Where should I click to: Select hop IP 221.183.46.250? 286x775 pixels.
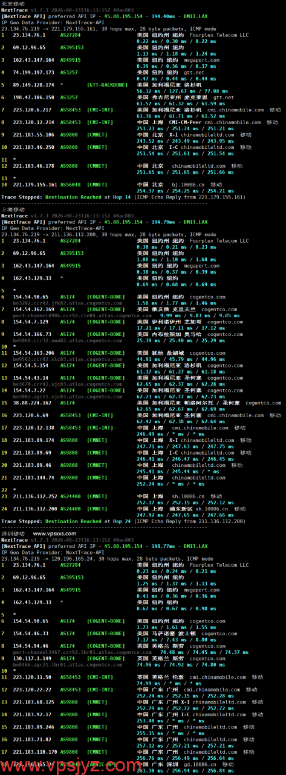tap(33, 147)
